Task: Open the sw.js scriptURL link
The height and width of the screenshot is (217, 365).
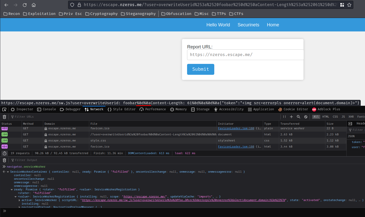Action: click(x=184, y=200)
